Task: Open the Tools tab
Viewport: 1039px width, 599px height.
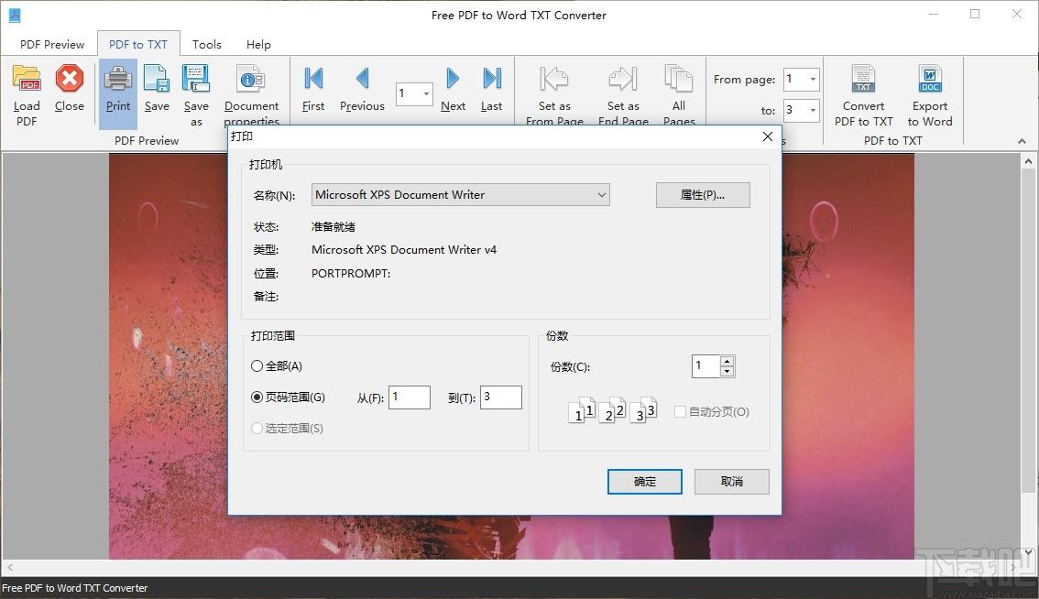Action: 207,44
